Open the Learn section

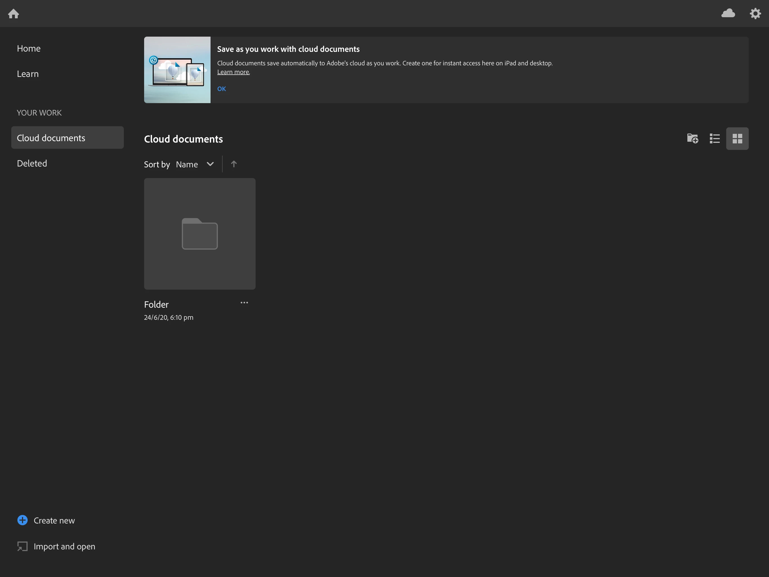pos(28,74)
